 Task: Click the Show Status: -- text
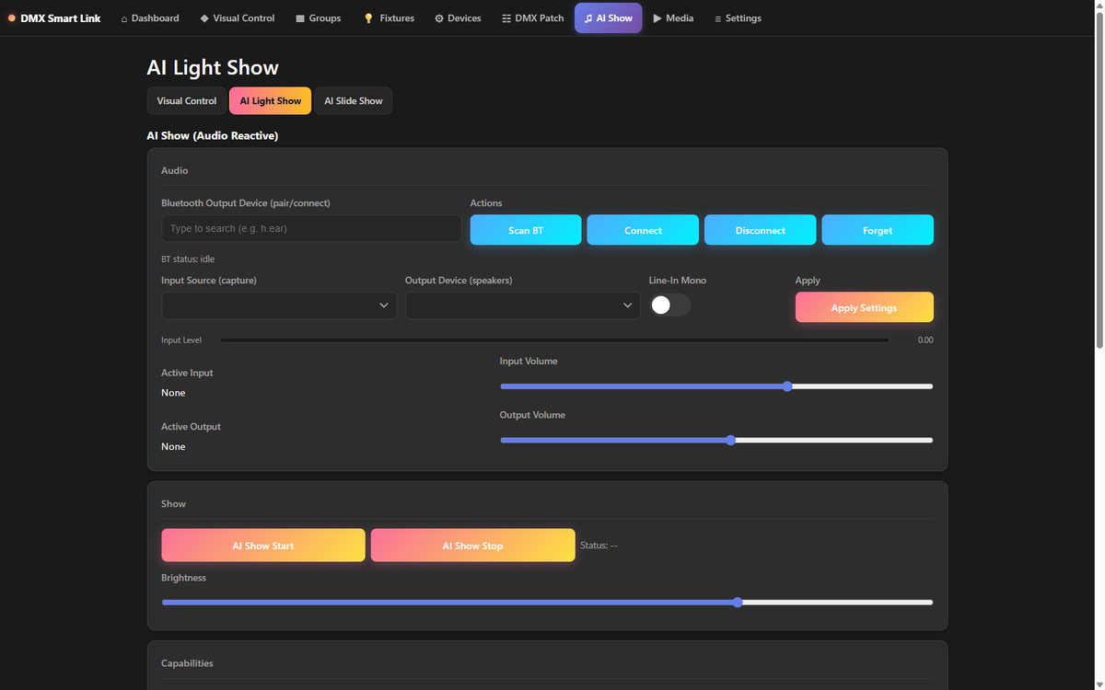(599, 546)
